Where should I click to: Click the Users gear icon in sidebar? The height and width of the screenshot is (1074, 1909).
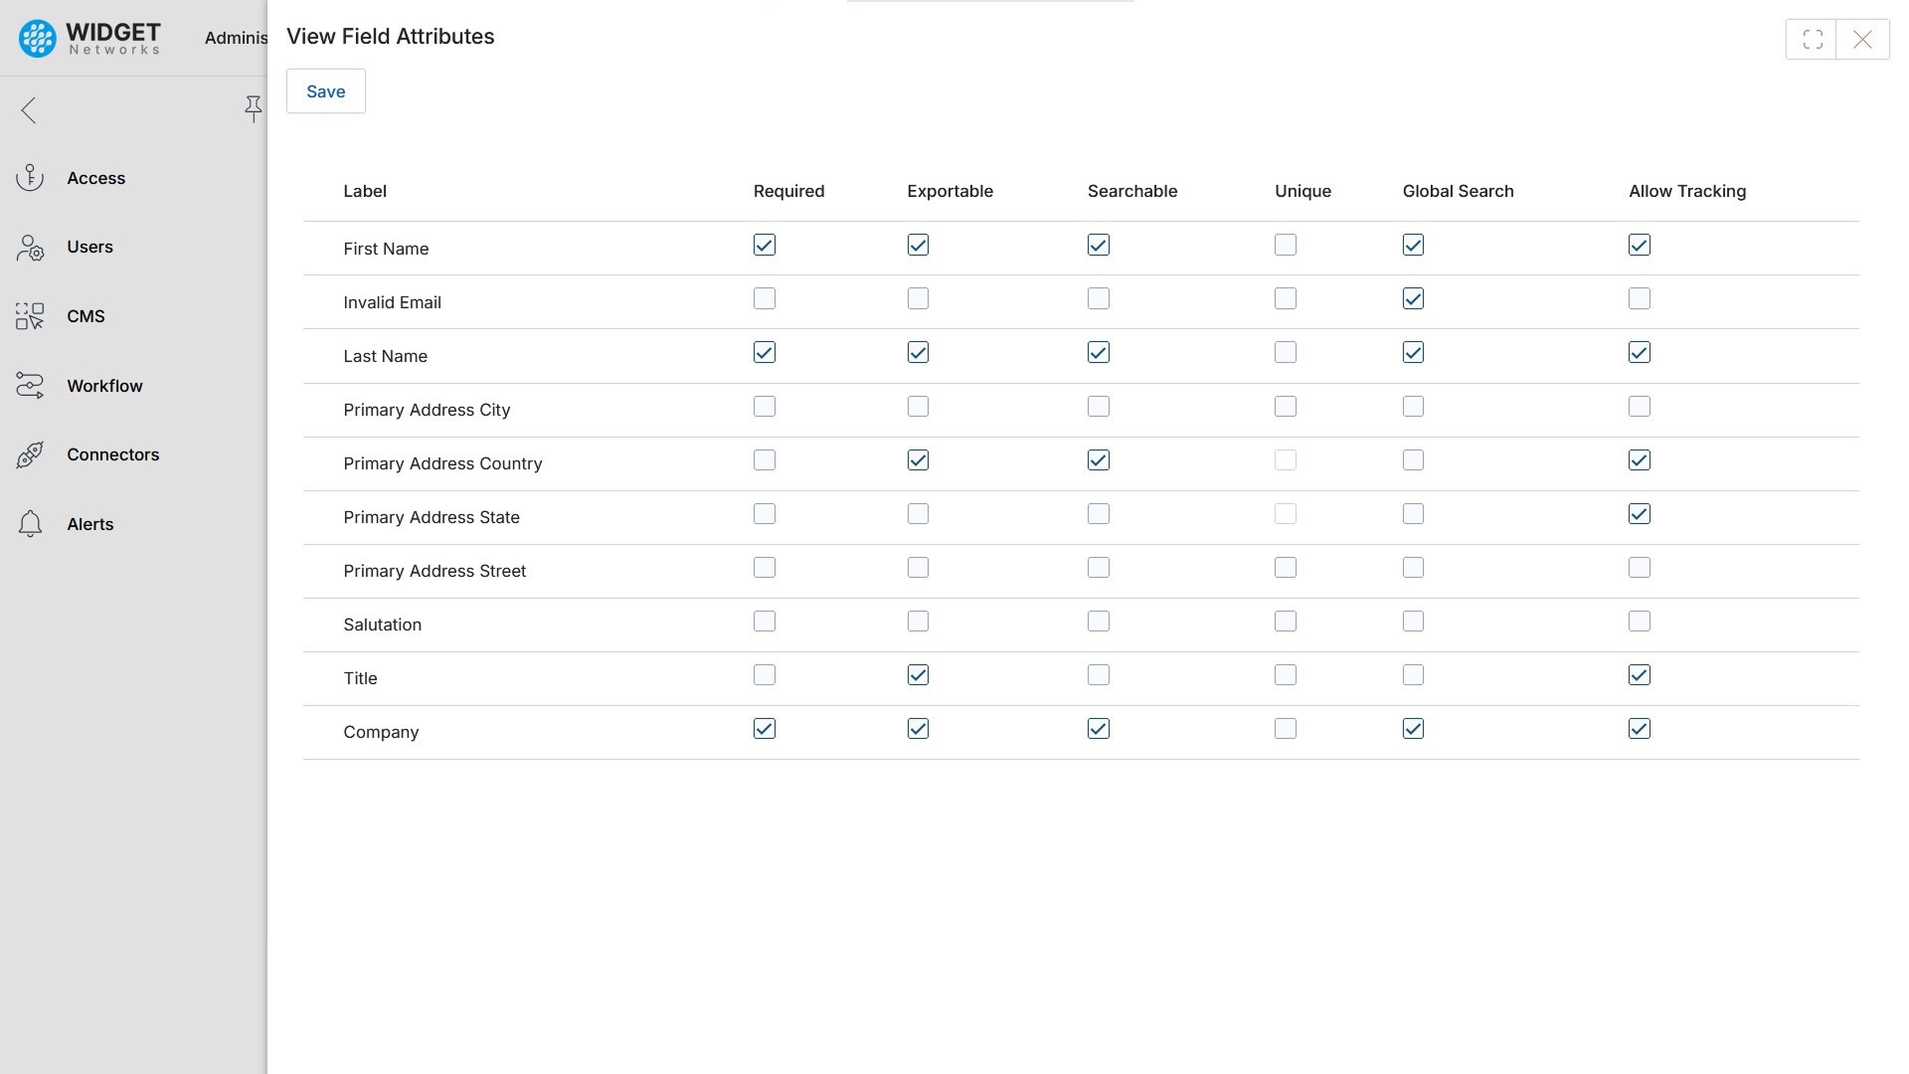click(x=30, y=248)
